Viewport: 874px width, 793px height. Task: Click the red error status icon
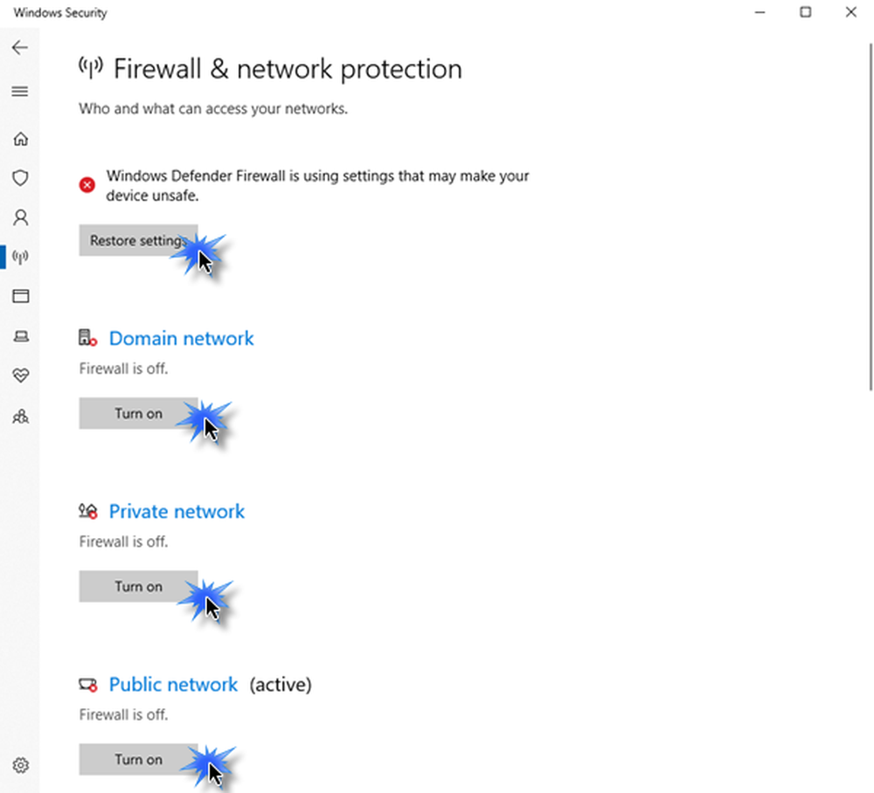(x=87, y=184)
